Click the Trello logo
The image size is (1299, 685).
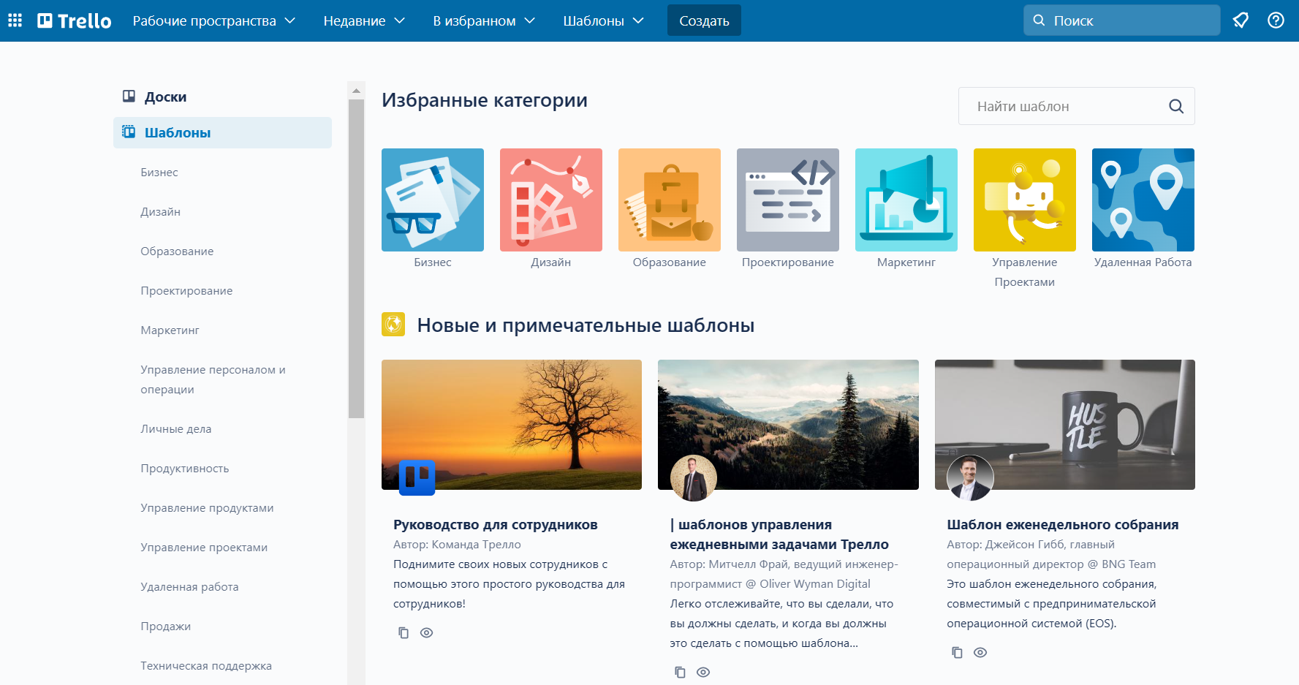pos(75,20)
